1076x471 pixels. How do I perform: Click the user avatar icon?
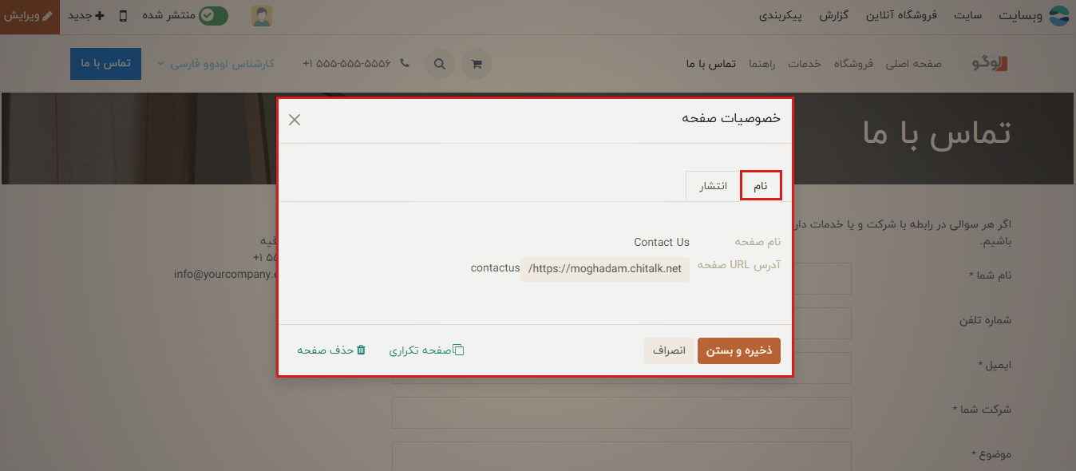point(261,16)
